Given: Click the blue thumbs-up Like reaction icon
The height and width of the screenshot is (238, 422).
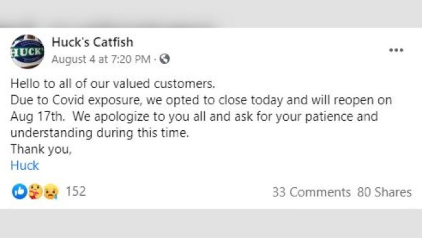Looking at the screenshot, I should [x=19, y=192].
